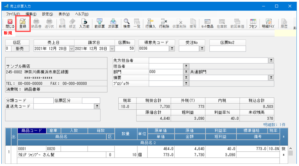The height and width of the screenshot is (166, 299).
Task: Go to next slip with 次伝票
Action: coord(113,24)
